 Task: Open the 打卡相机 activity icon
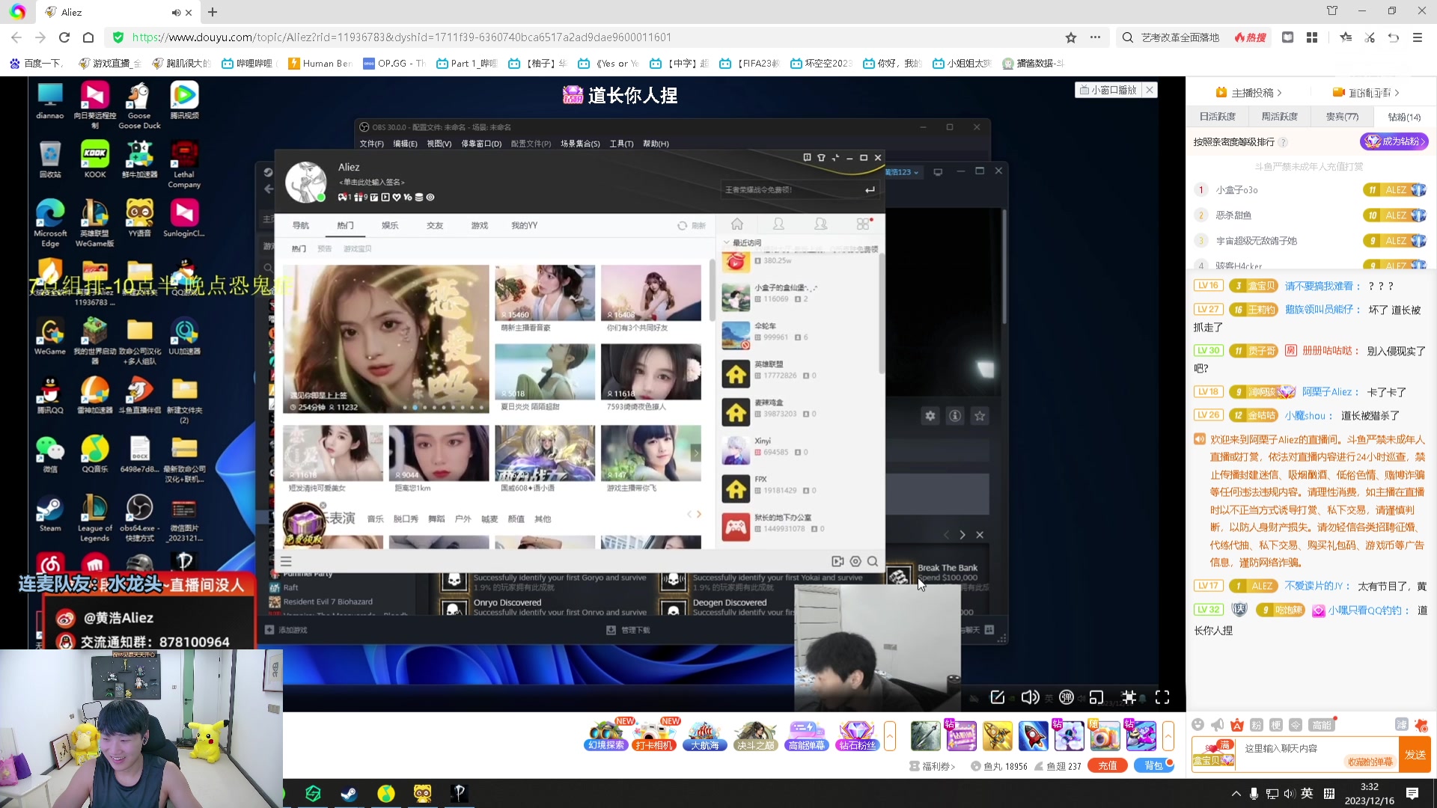pos(655,736)
